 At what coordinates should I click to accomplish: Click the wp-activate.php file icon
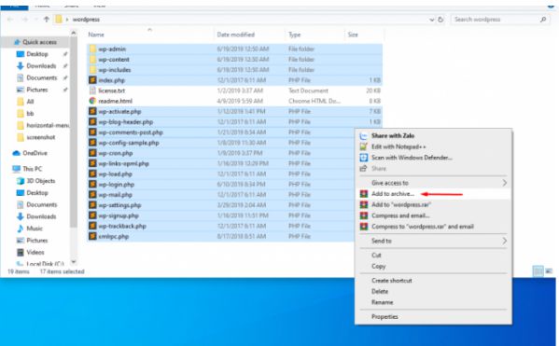pyautogui.click(x=92, y=111)
